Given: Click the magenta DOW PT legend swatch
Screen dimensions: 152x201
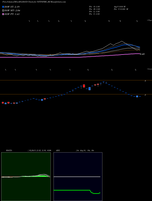Looking at the screenshot, I should 3,14.
